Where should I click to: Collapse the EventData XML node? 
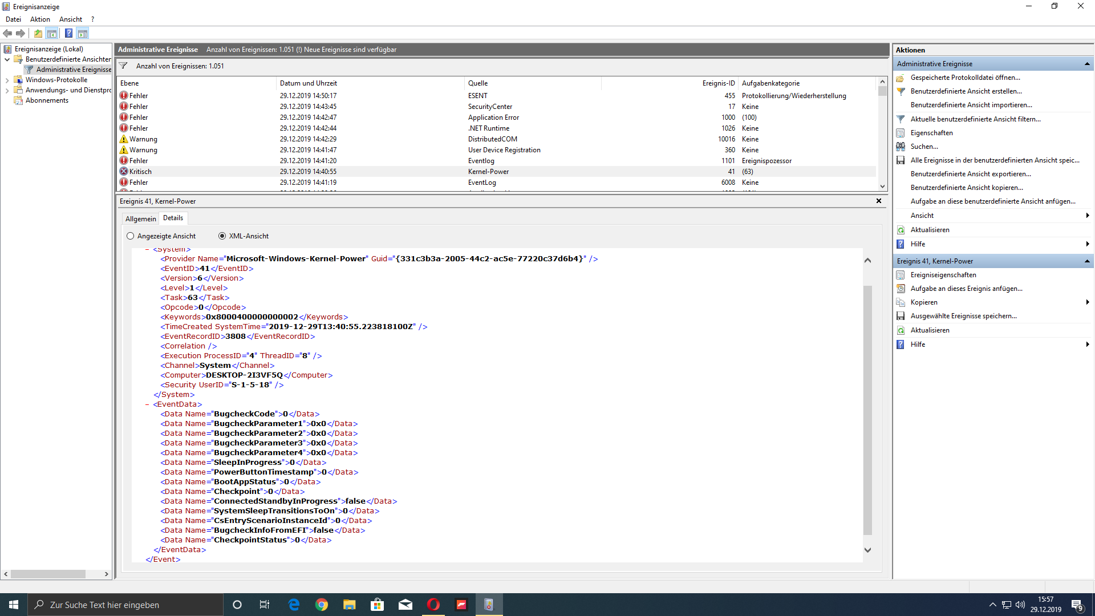tap(147, 404)
